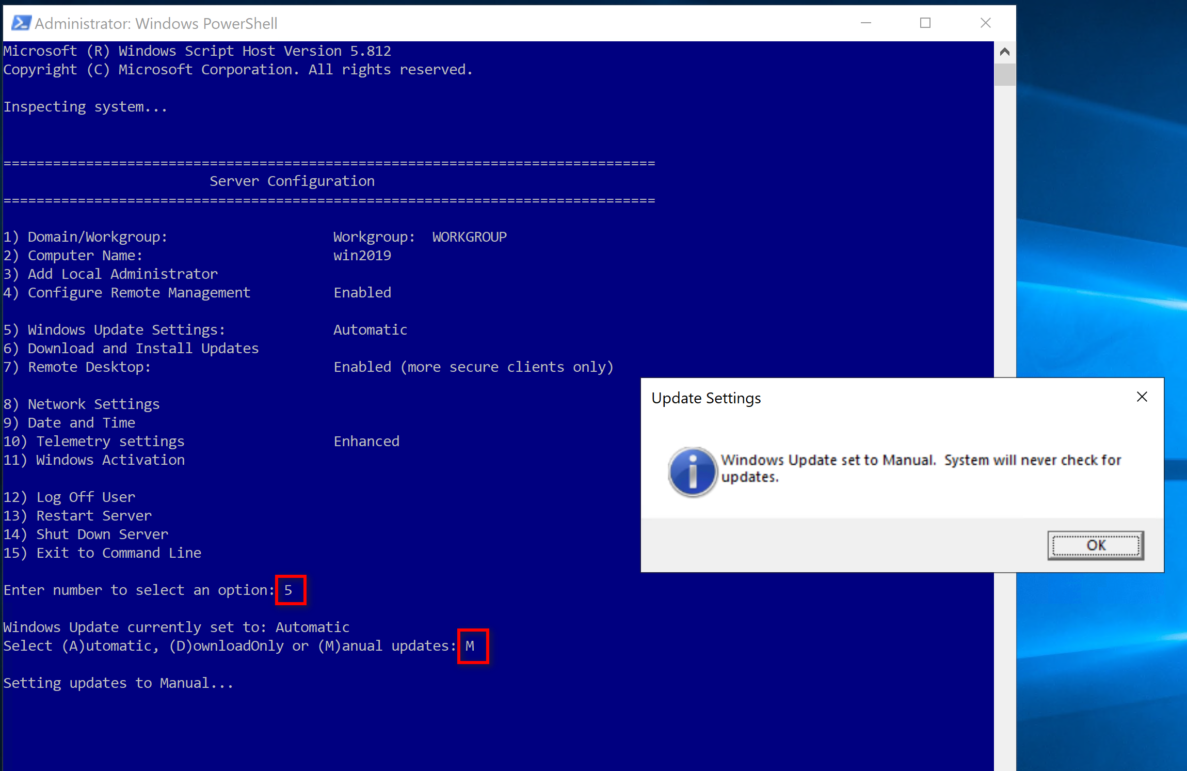
Task: Minimize the PowerShell window
Action: pyautogui.click(x=865, y=23)
